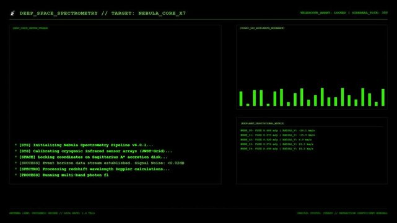Image resolution: width=397 pixels, height=223 pixels.
Task: Click the first bar in the wavelength chart
Action: [x=241, y=98]
